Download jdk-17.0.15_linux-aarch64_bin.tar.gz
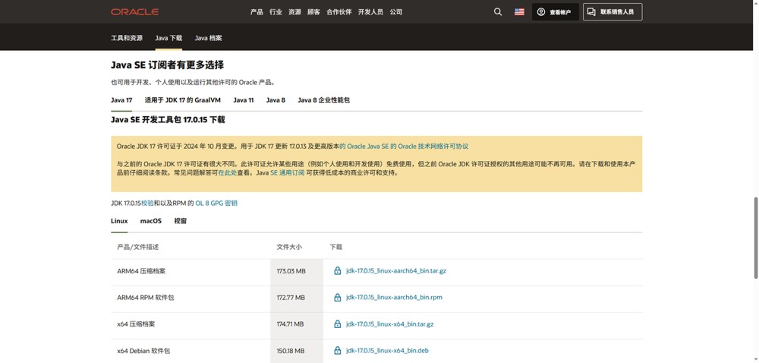The image size is (759, 363). tap(396, 271)
